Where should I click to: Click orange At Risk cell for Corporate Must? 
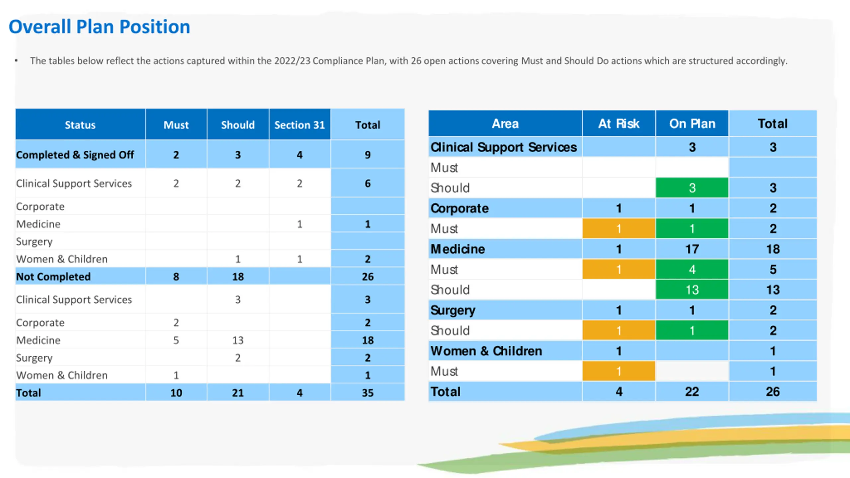click(x=619, y=229)
